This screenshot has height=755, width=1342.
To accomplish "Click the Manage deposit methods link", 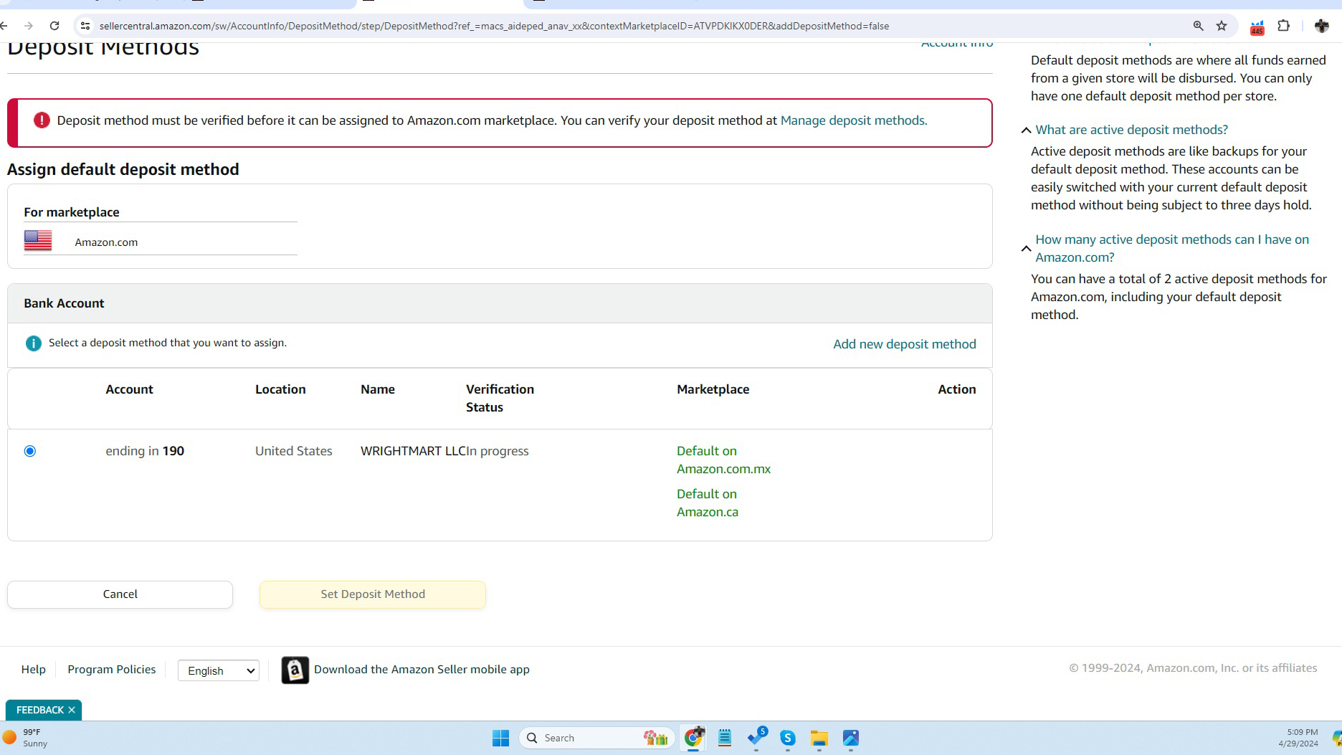I will pyautogui.click(x=852, y=120).
